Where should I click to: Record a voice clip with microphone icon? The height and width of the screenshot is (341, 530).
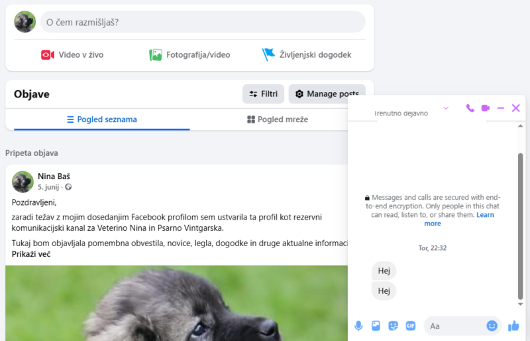[358, 326]
